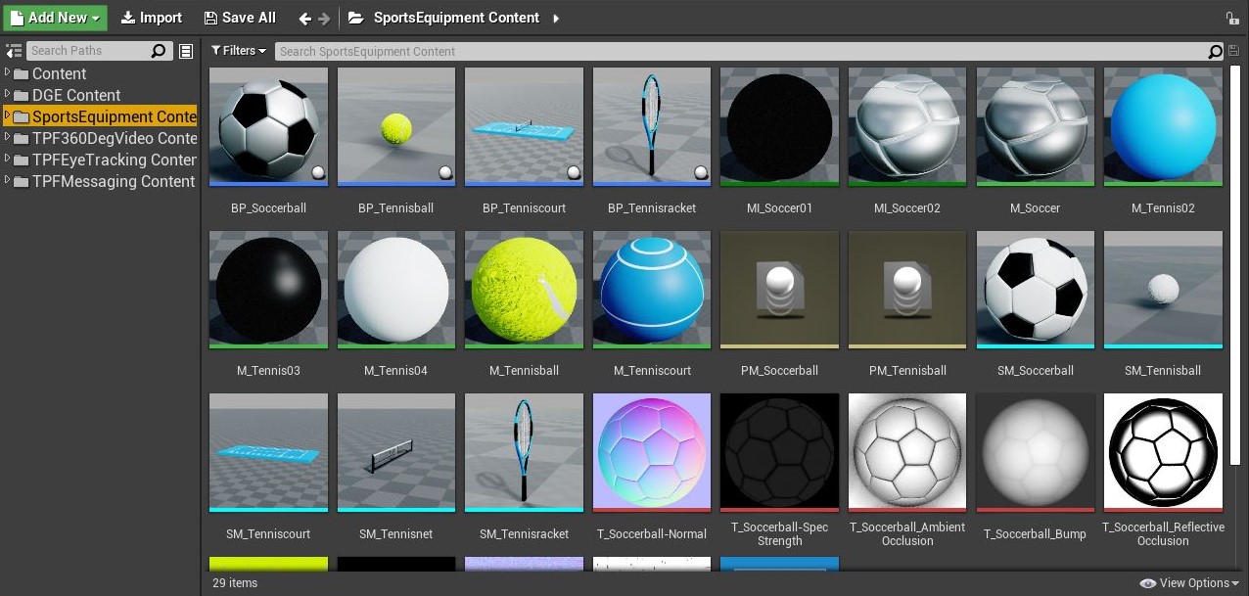
Task: Select the T_Soccerball-Normal texture thumbnail
Action: point(652,453)
